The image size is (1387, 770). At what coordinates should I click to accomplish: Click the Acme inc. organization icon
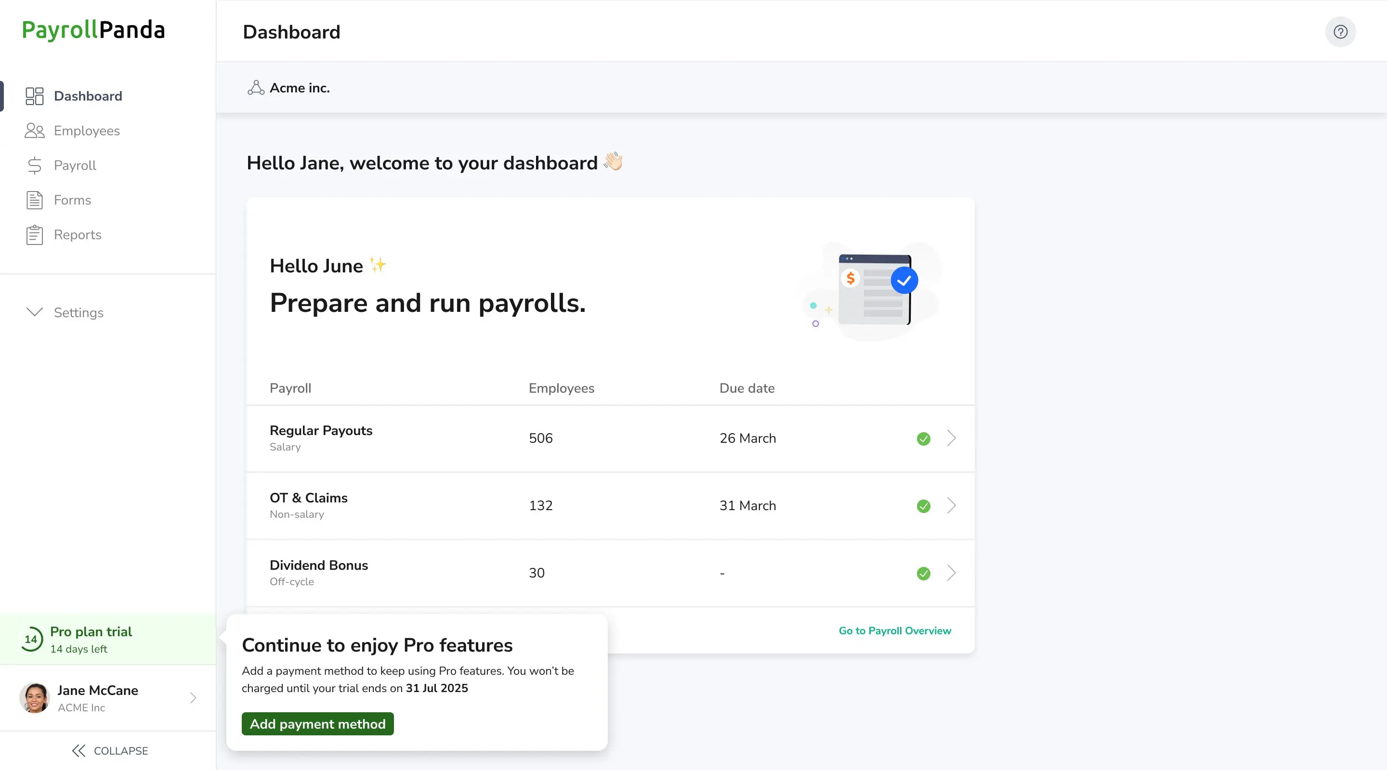click(x=256, y=88)
